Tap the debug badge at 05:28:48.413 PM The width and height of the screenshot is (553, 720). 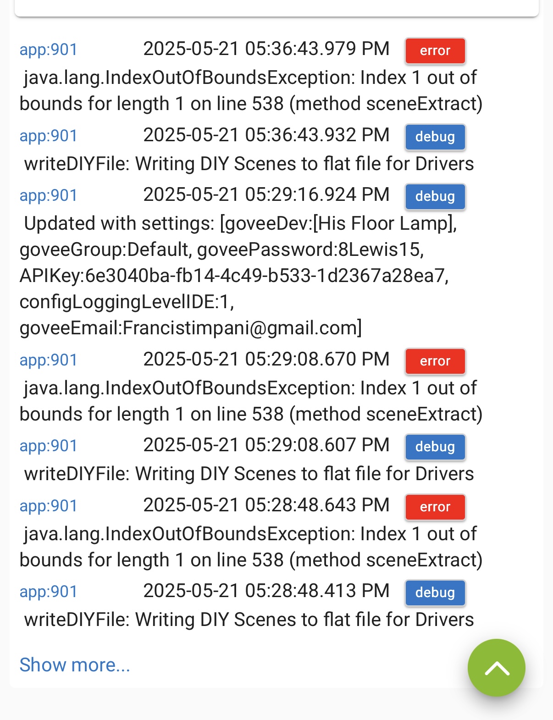tap(435, 593)
